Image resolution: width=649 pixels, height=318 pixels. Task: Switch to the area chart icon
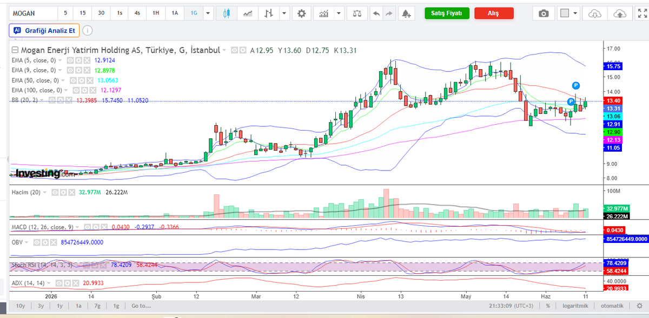pos(248,13)
